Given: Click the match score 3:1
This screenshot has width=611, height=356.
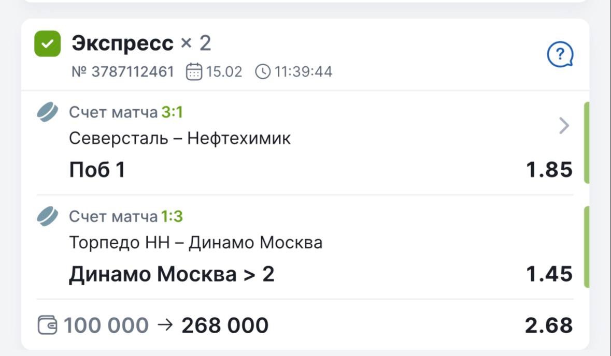Looking at the screenshot, I should [172, 112].
